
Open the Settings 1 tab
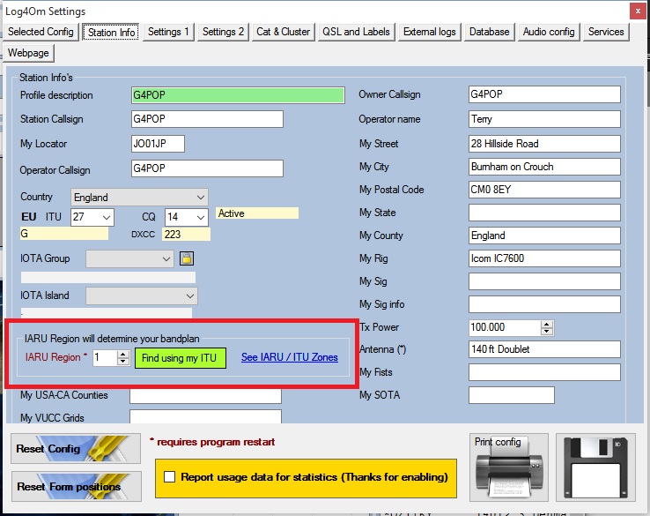coord(168,32)
